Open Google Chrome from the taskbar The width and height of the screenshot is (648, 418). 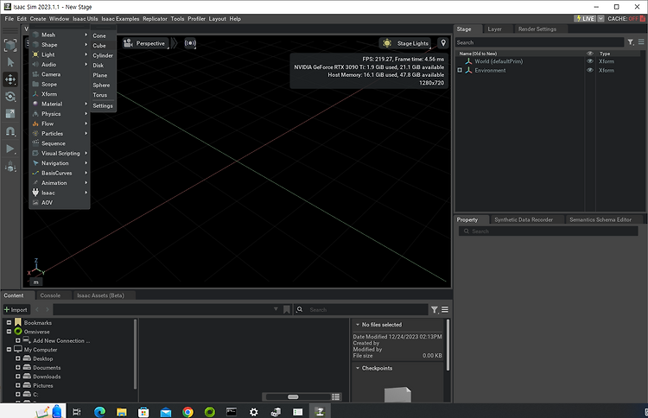click(x=187, y=412)
